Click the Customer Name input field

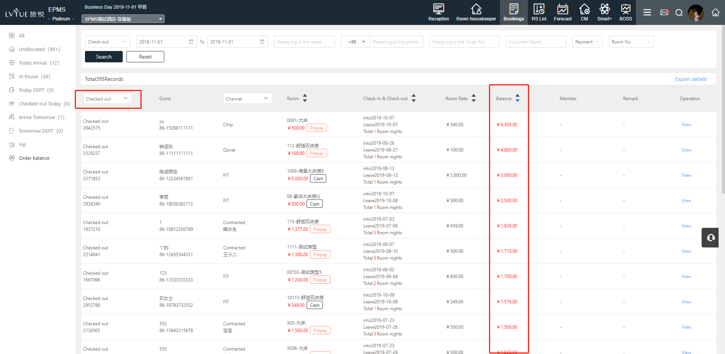(536, 42)
